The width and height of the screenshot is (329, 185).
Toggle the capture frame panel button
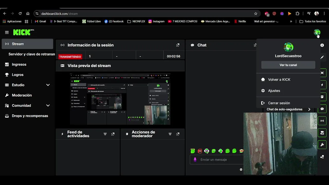[322, 73]
